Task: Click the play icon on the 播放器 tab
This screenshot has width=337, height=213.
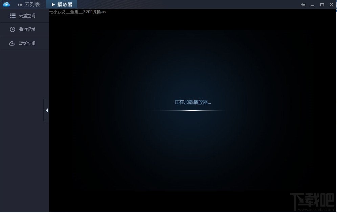Action: 53,4
